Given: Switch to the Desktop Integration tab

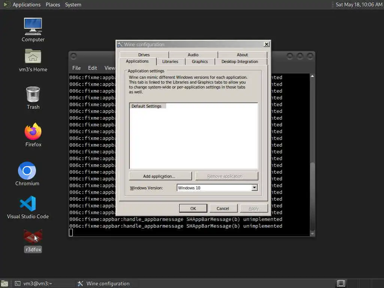Looking at the screenshot, I should [x=240, y=61].
